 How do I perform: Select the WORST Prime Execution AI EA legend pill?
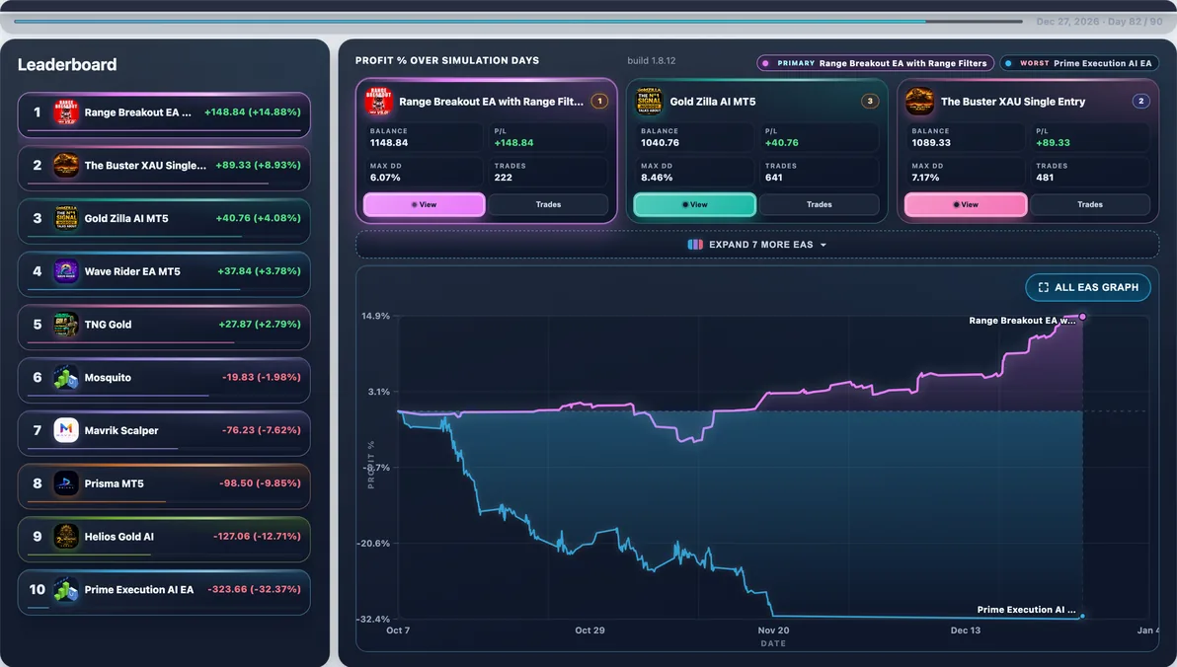[x=1078, y=64]
